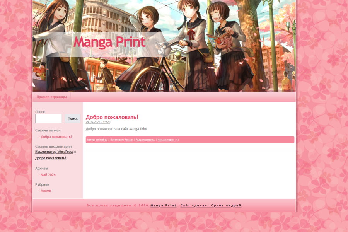Open the Manga Print site title

109,42
